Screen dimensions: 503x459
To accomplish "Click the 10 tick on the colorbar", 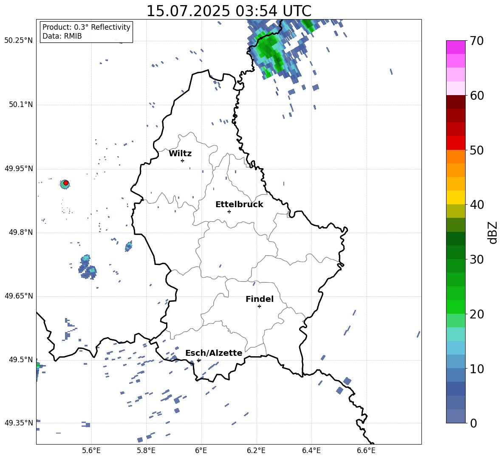I will (477, 369).
